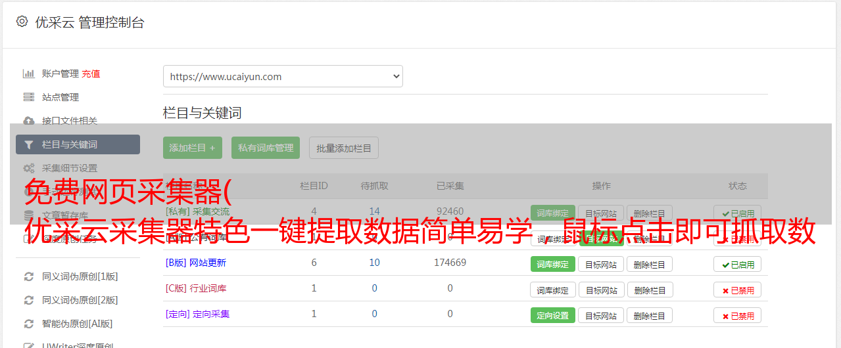841x348 pixels.
Task: Toggle the 已启用 status for 采集交流
Action: pos(738,213)
